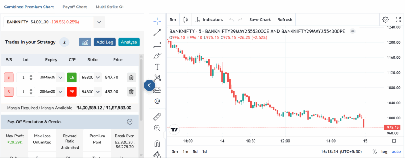This screenshot has height=158, width=405.
Task: Click the Analyze button
Action: tap(129, 42)
